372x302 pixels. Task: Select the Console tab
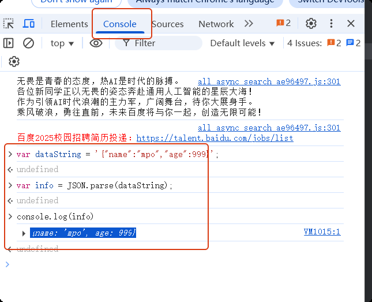click(120, 24)
